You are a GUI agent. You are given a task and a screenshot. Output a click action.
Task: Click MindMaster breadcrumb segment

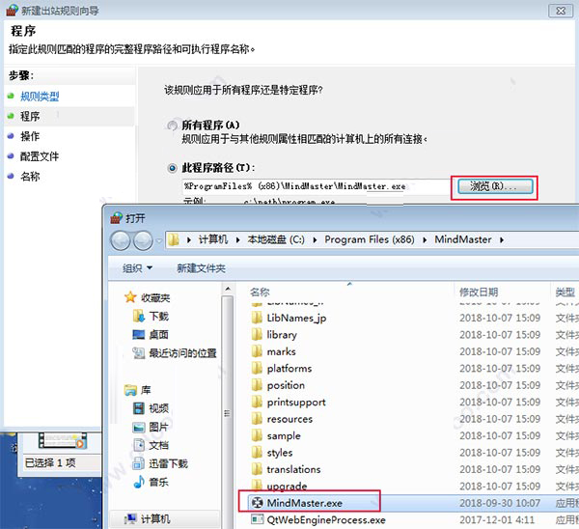click(463, 239)
